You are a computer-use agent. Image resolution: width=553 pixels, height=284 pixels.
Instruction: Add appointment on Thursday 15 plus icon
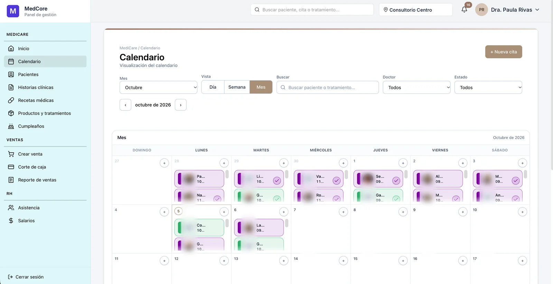click(x=403, y=261)
